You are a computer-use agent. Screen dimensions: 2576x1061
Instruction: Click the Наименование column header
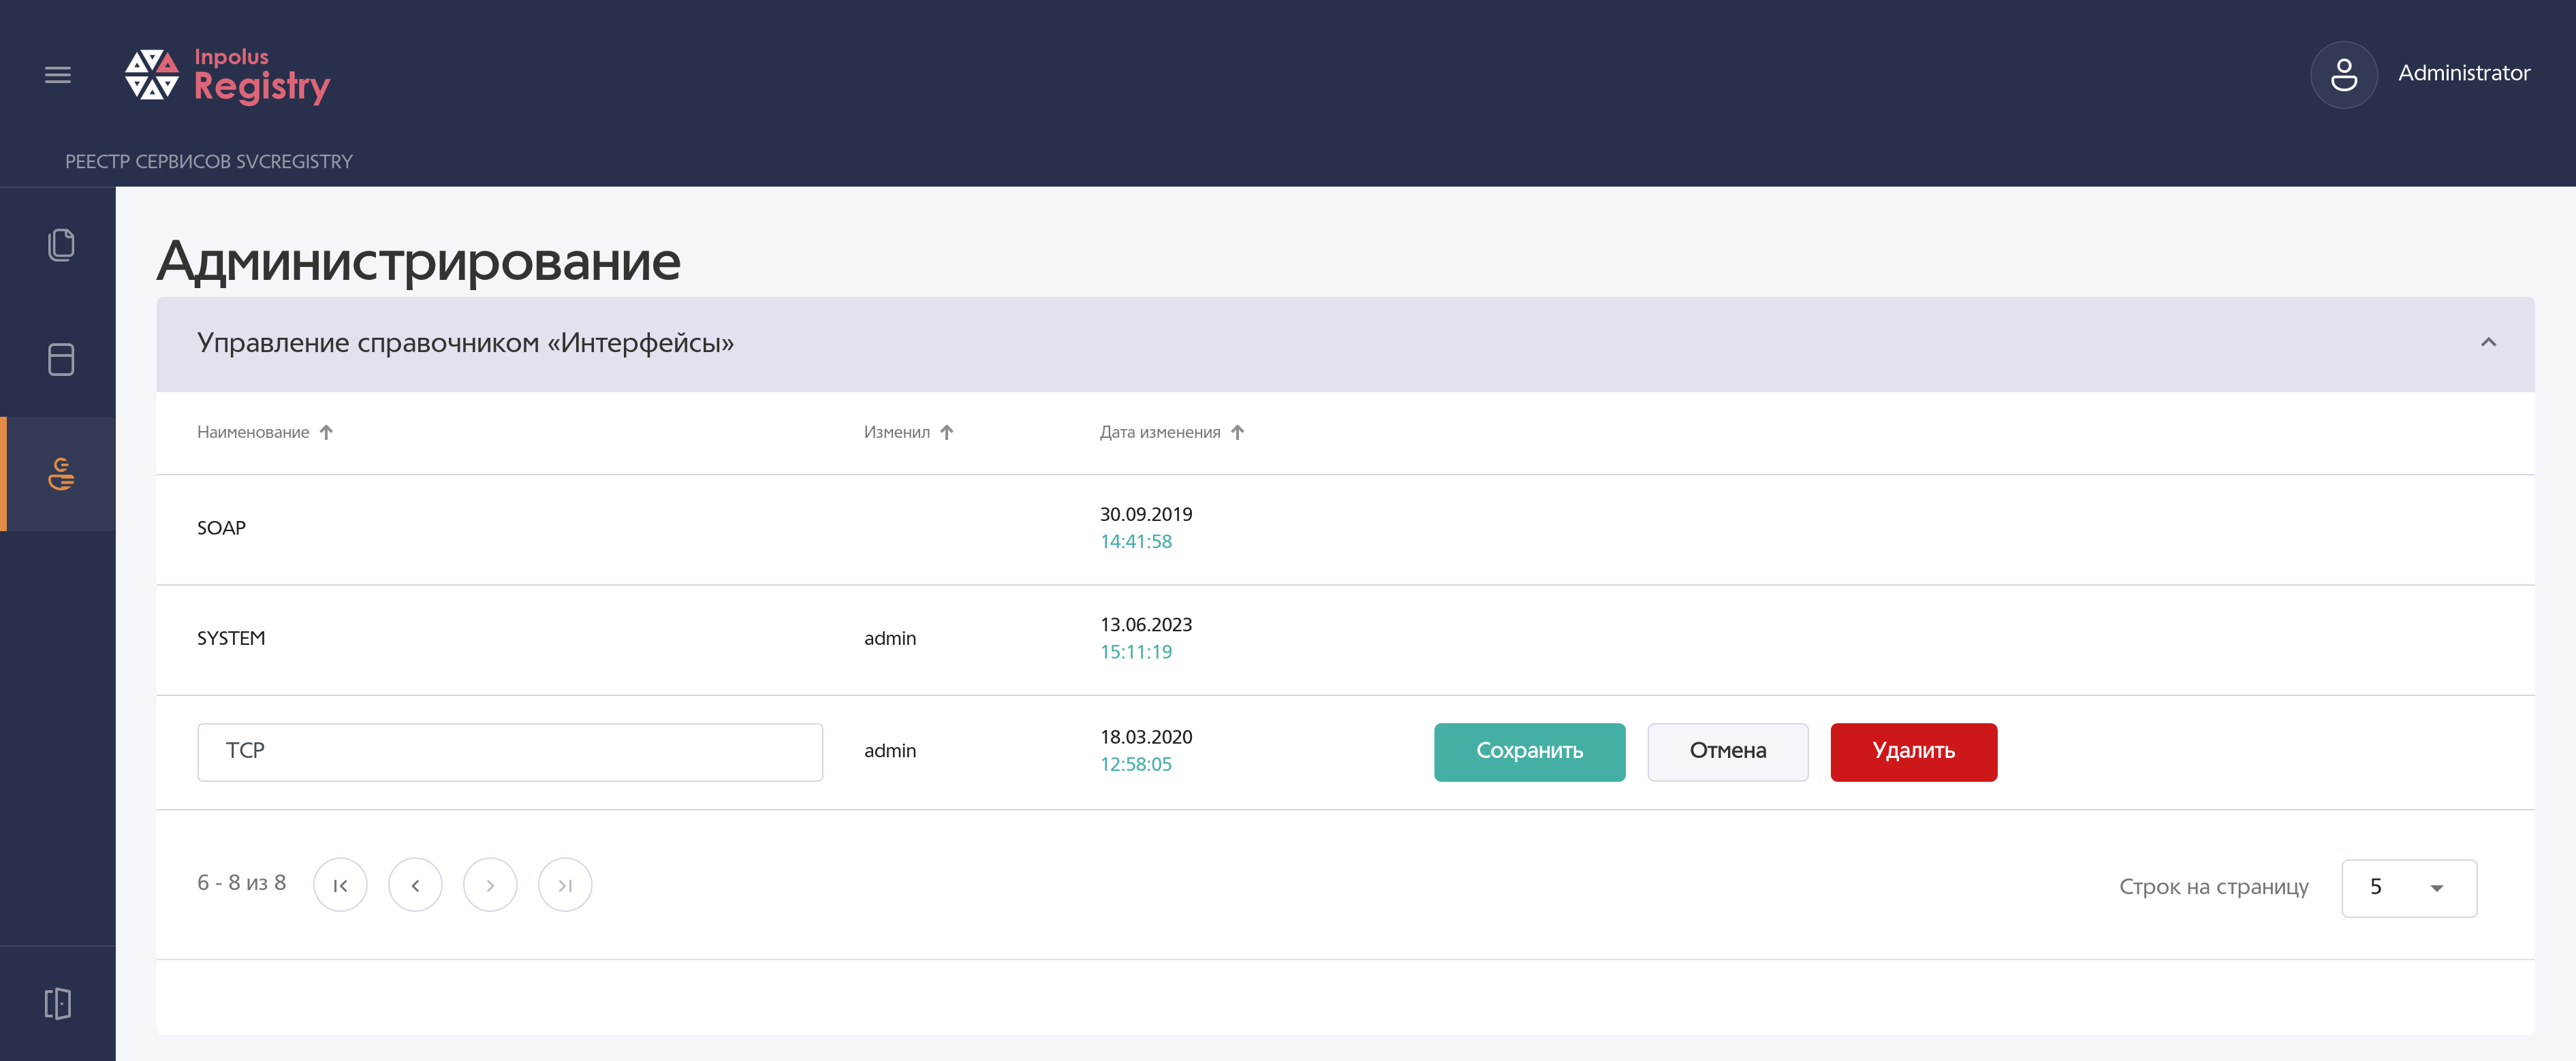[x=253, y=432]
